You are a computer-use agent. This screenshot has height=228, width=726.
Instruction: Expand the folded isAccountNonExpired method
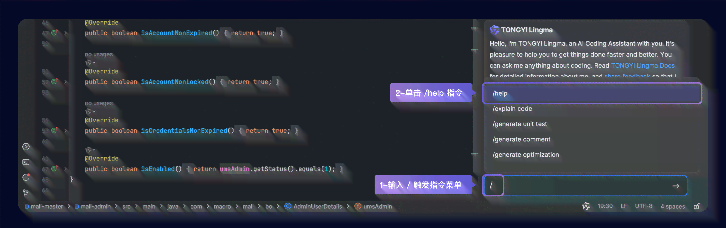[66, 33]
